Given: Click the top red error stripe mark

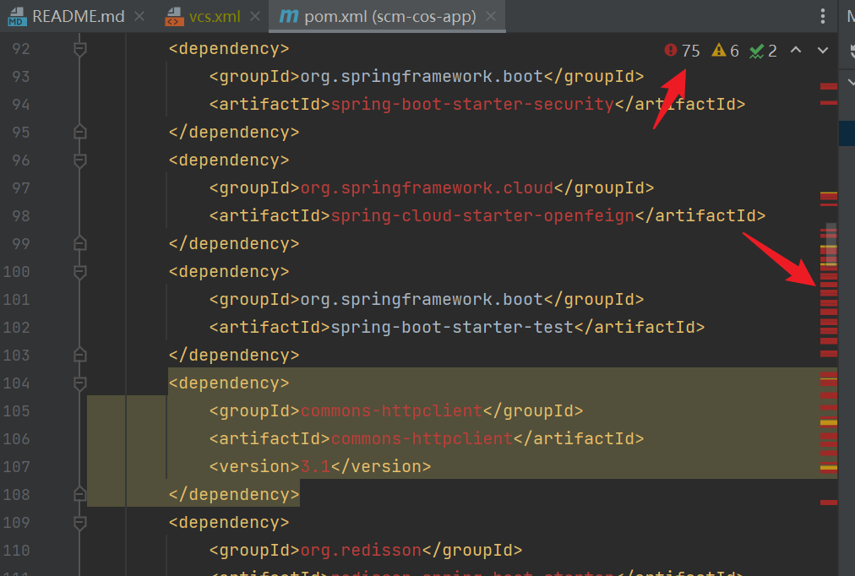Looking at the screenshot, I should pos(828,86).
